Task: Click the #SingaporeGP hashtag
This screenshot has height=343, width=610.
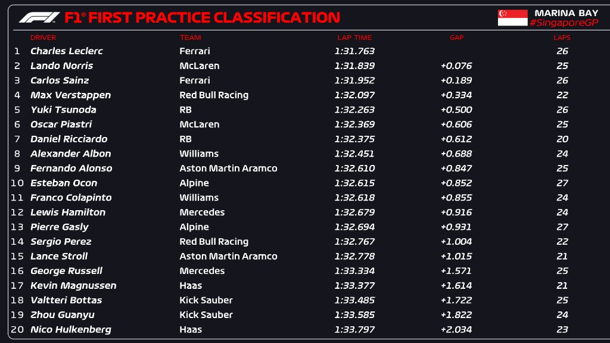Action: [564, 23]
